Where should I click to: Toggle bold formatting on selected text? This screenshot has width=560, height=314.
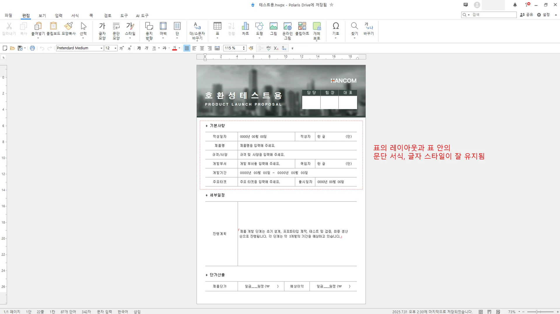139,48
